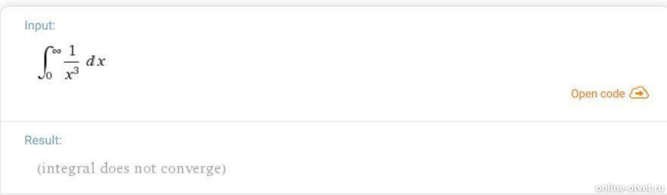Click the lower limit 0 of the integral
Screen dimensions: 667x195
click(49, 76)
